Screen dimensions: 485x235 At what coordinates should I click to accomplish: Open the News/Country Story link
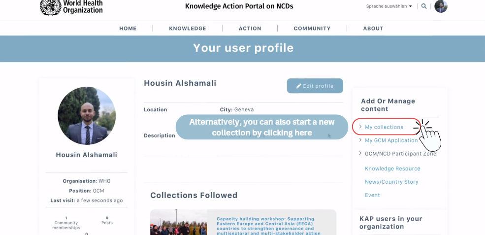point(391,182)
